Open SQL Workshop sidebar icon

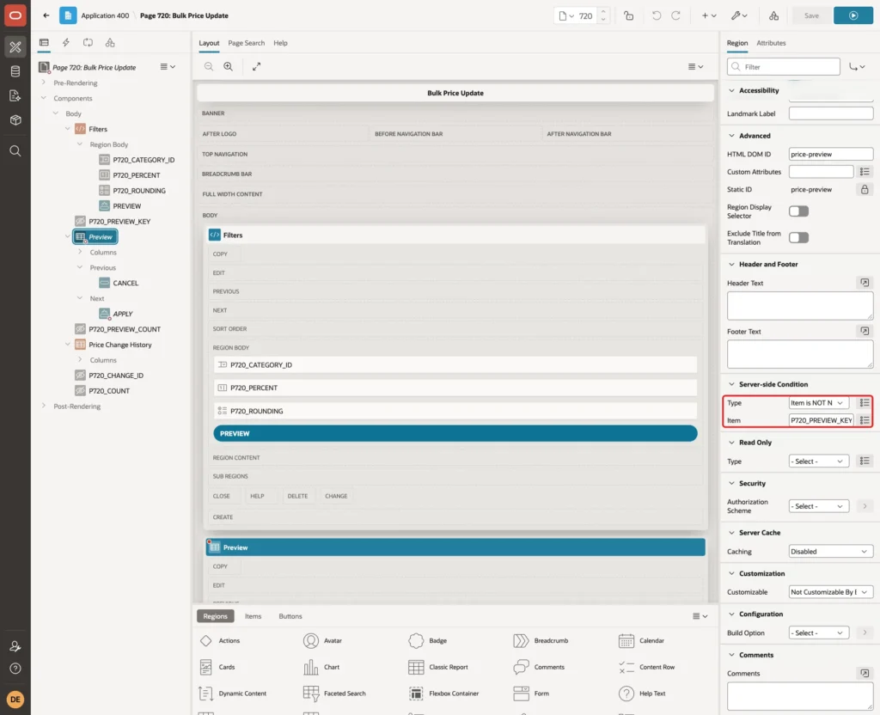pyautogui.click(x=15, y=71)
